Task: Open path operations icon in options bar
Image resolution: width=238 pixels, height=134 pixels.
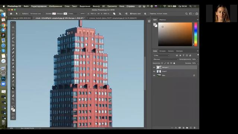Action: (x=114, y=14)
